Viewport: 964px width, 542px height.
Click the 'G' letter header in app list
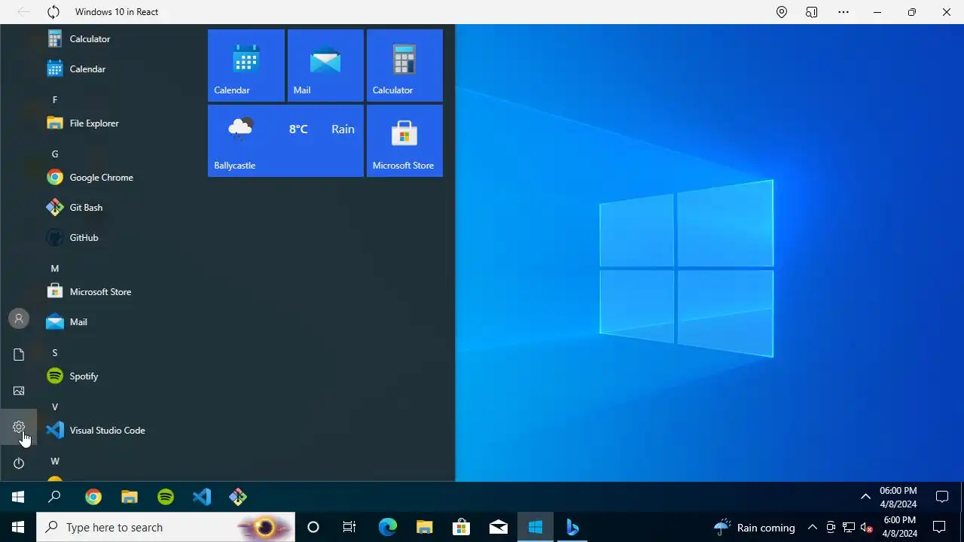(54, 154)
